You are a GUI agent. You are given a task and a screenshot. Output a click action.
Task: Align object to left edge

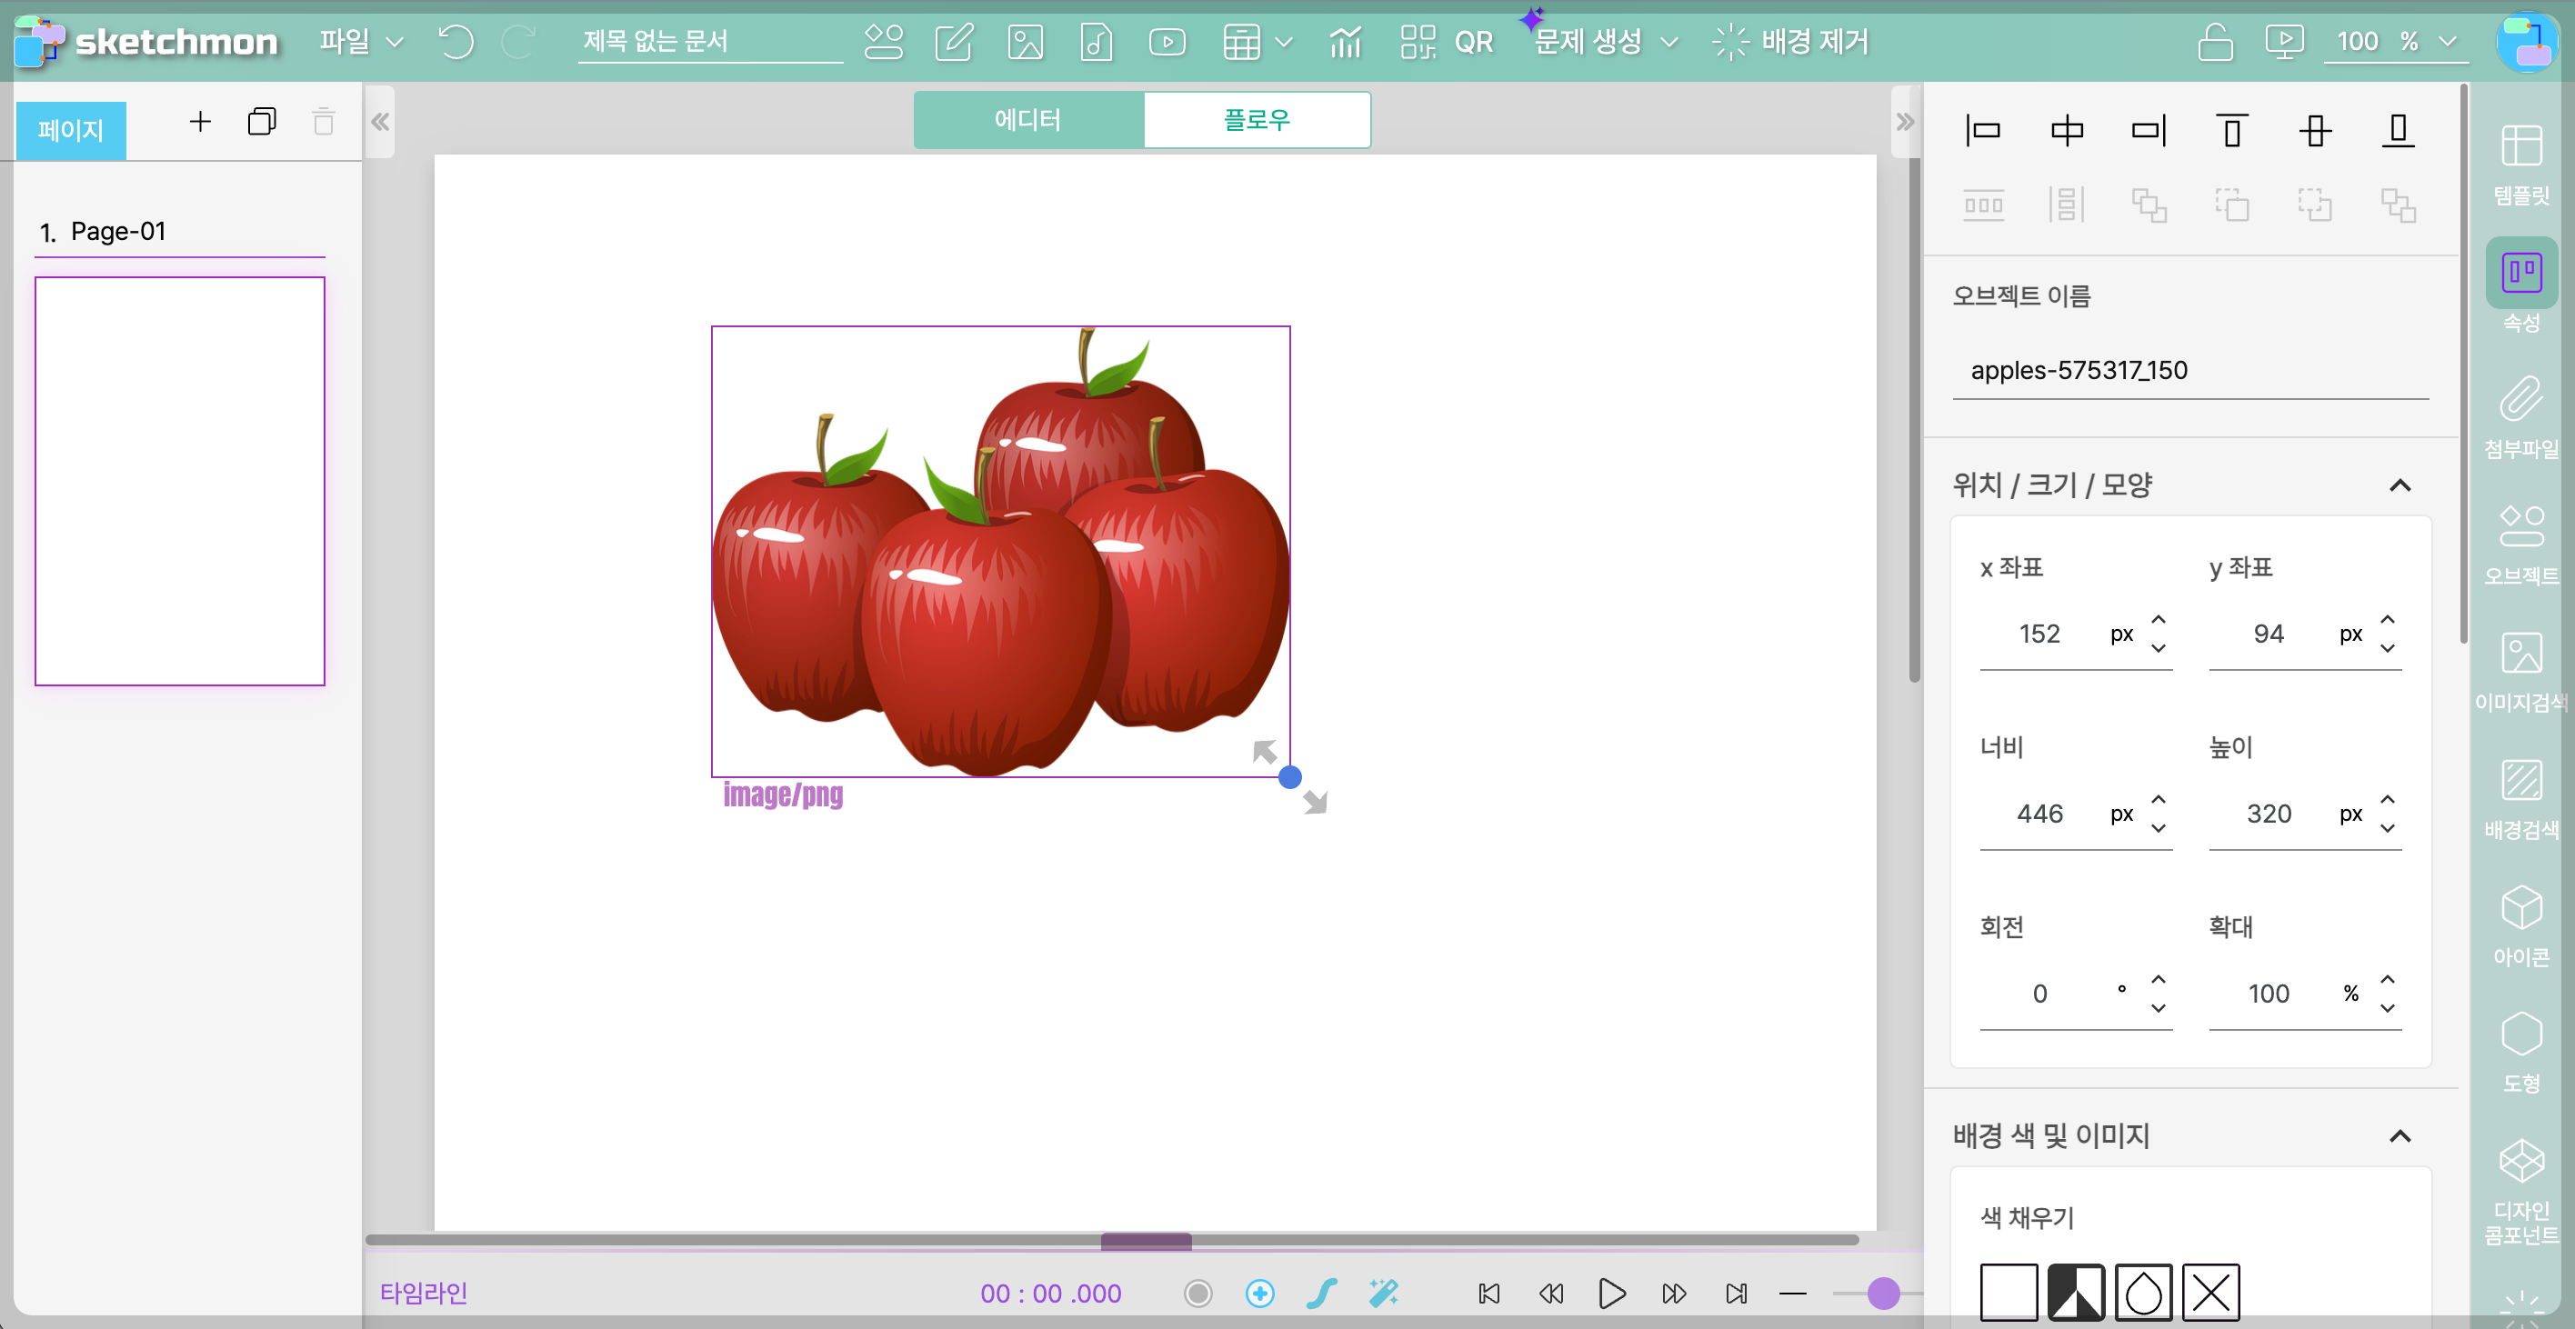click(x=1983, y=131)
